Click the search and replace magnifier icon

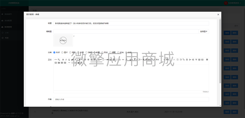point(59,60)
